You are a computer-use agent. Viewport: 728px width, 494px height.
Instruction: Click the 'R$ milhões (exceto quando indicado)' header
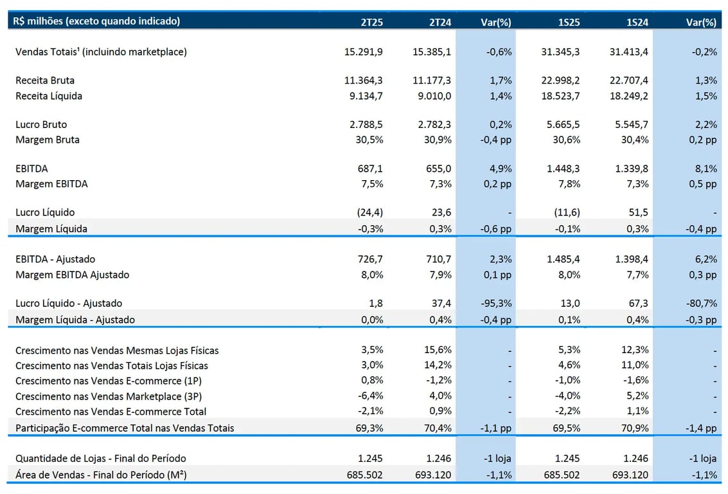[96, 21]
